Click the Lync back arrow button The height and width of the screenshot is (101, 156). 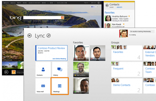click(x=30, y=36)
